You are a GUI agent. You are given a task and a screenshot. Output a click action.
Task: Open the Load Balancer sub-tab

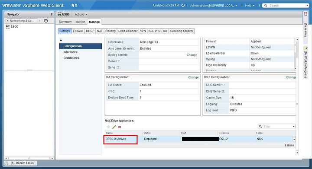pyautogui.click(x=128, y=31)
